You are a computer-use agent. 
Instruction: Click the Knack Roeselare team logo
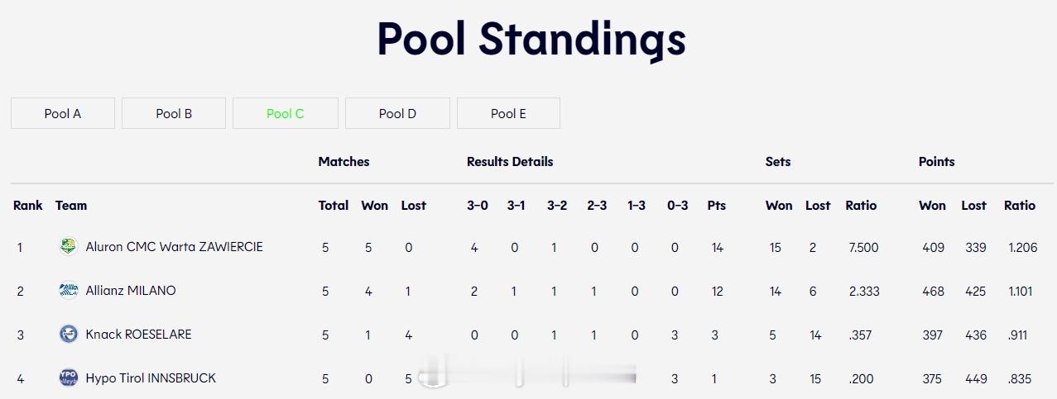[x=68, y=334]
